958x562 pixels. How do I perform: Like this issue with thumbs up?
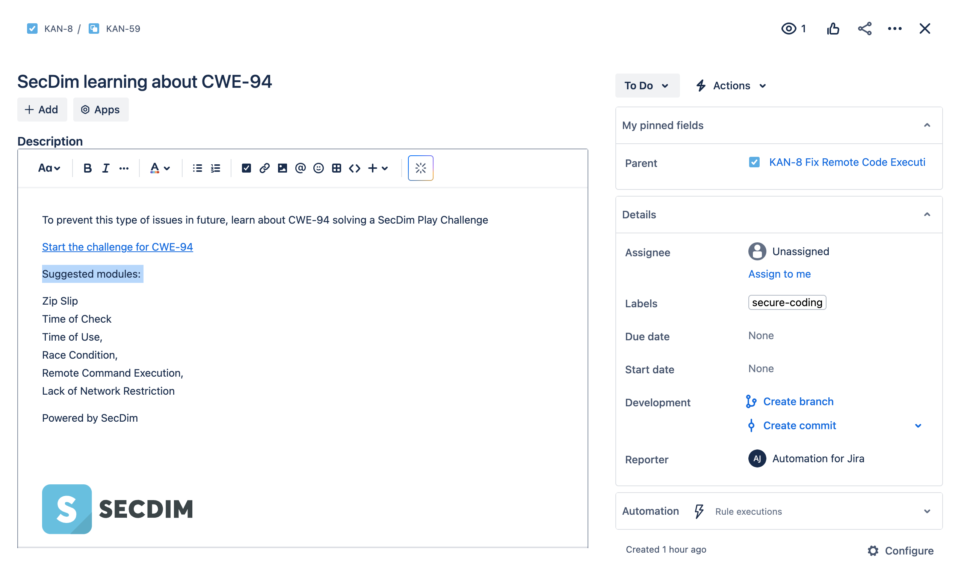833,29
